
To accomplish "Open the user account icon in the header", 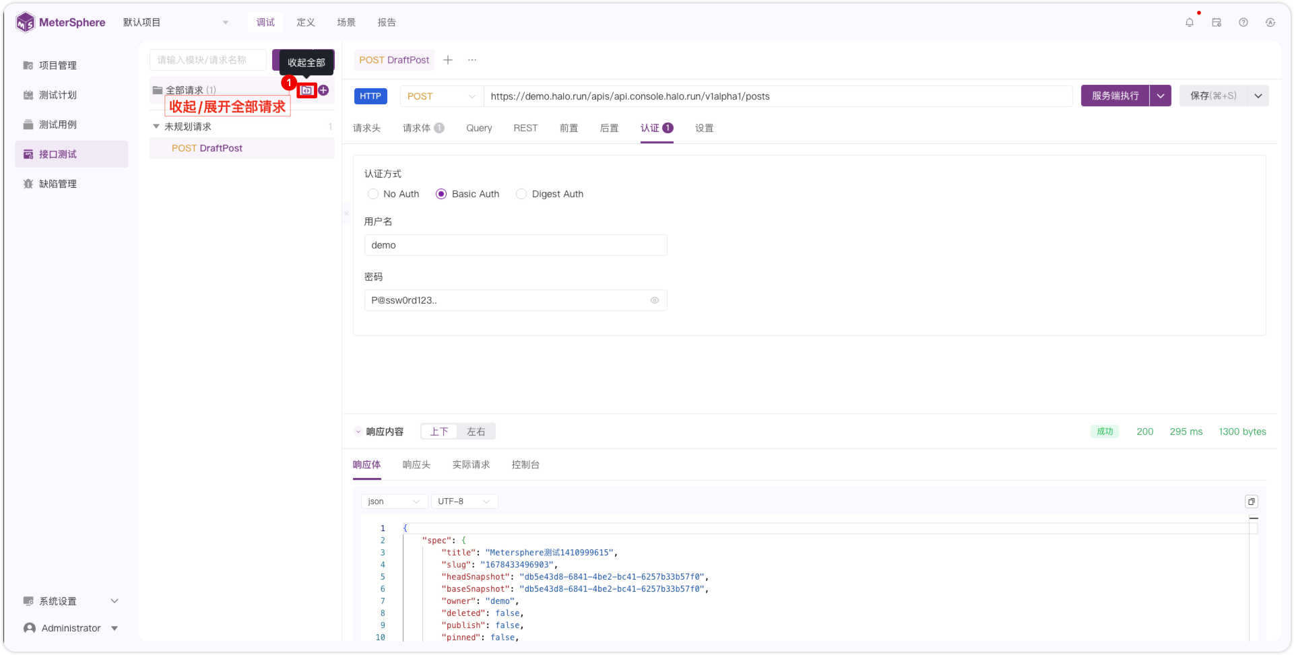I will pyautogui.click(x=1270, y=22).
